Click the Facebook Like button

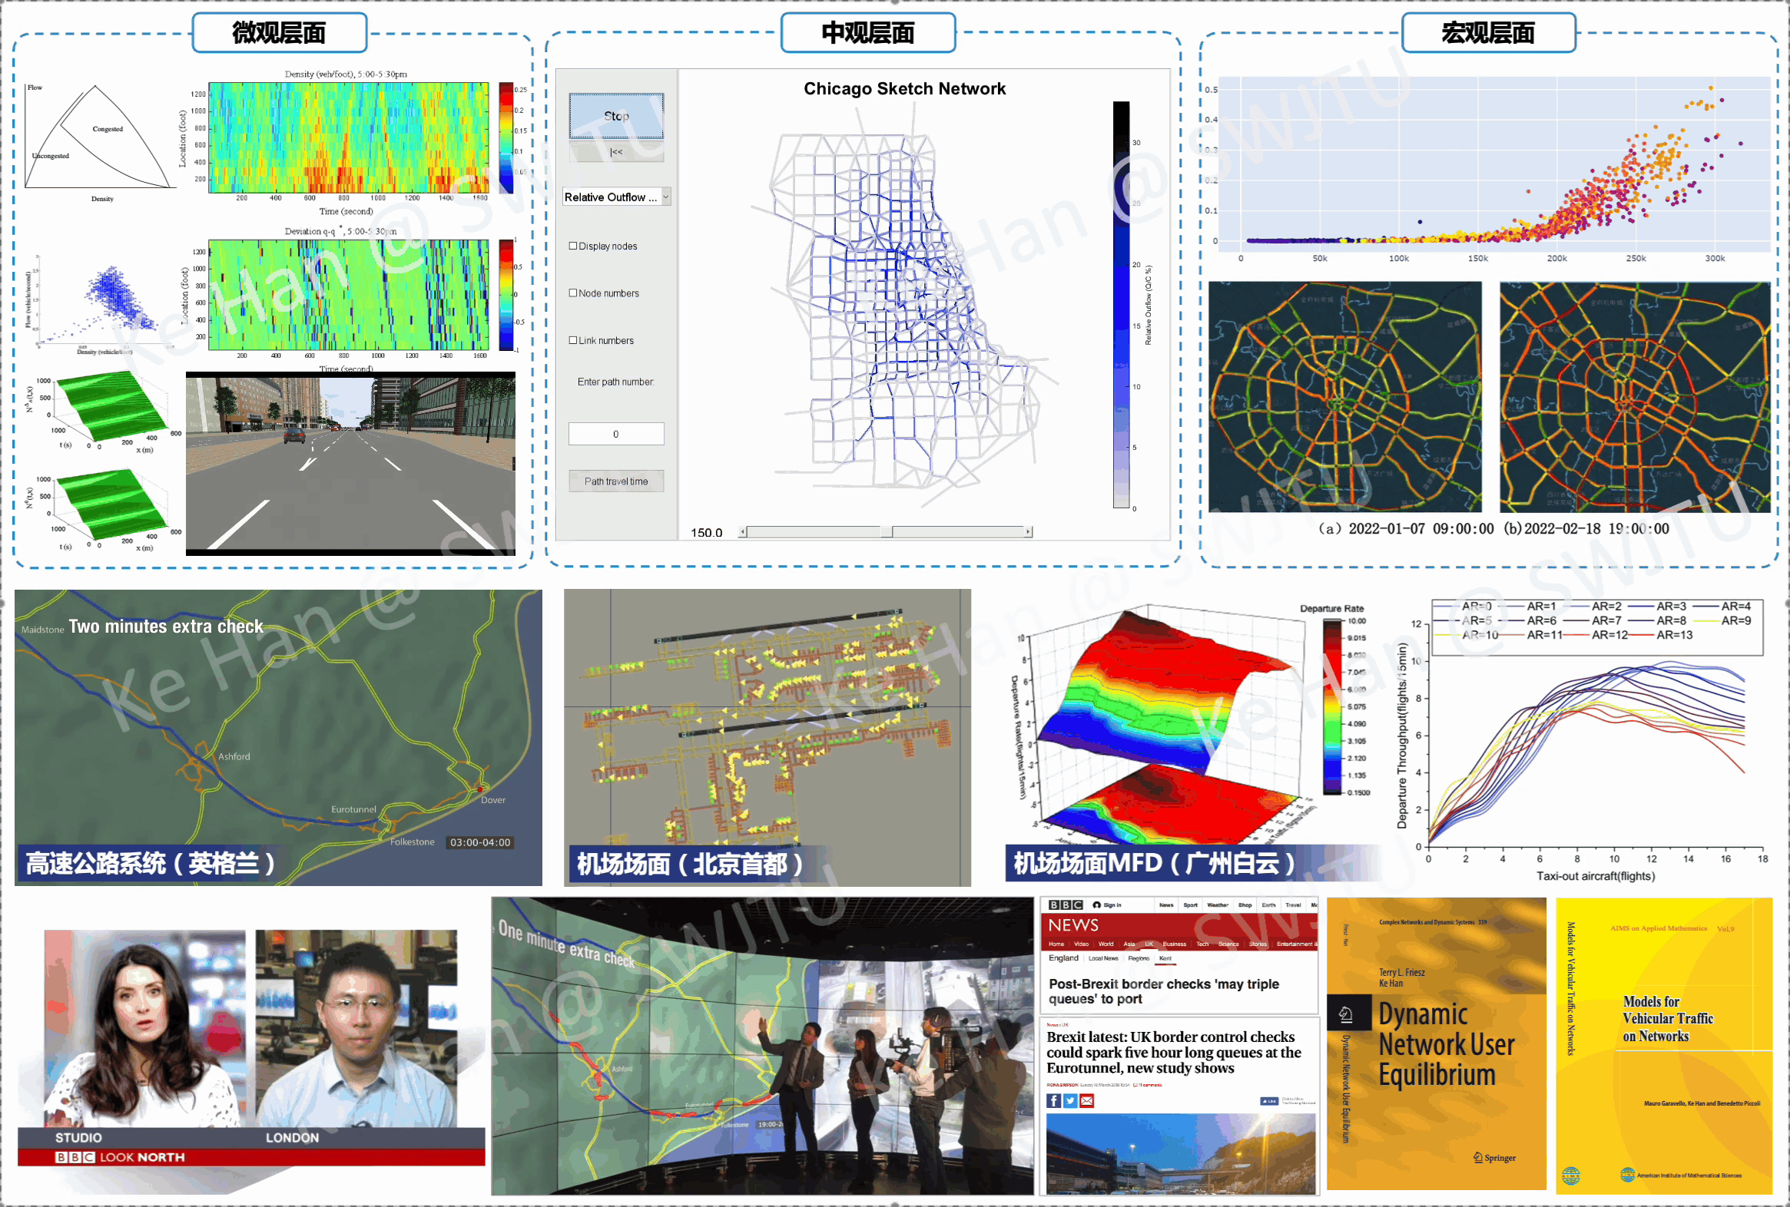(1268, 1101)
